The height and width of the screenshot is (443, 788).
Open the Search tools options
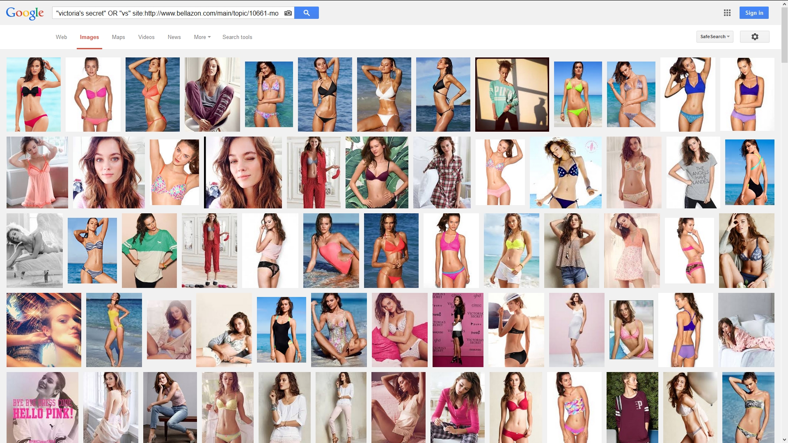[237, 37]
